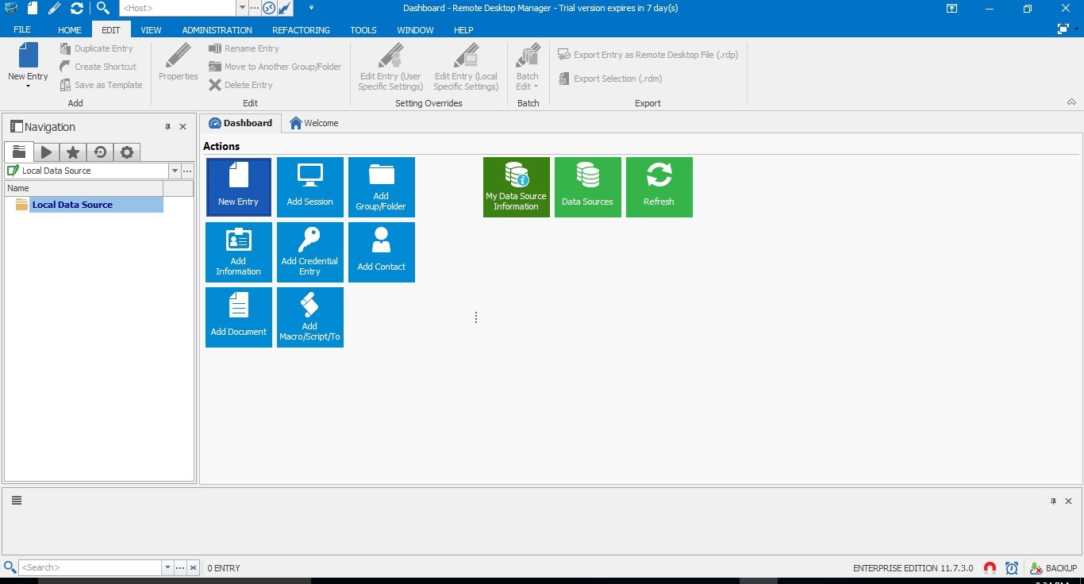Click the Add Session tile

(310, 187)
